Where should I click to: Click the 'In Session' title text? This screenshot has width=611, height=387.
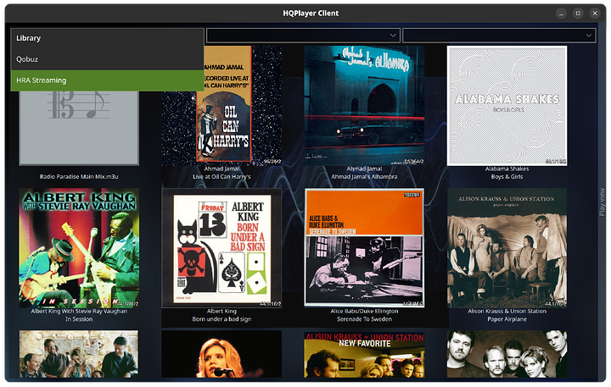[79, 319]
